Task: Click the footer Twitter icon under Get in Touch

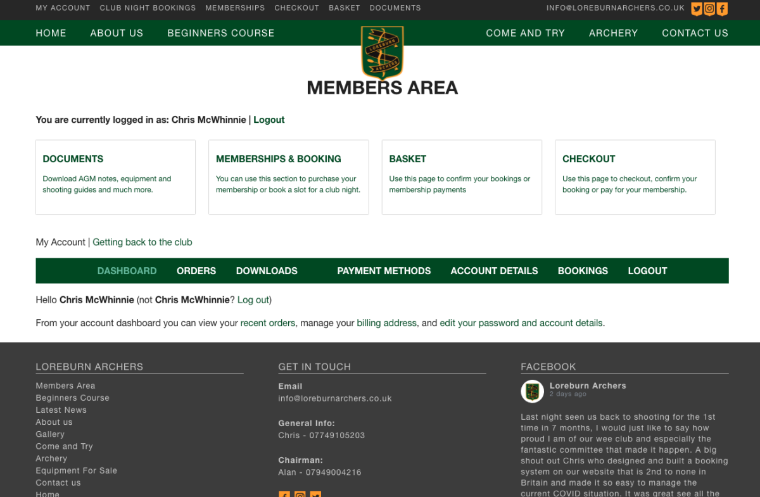Action: (315, 494)
